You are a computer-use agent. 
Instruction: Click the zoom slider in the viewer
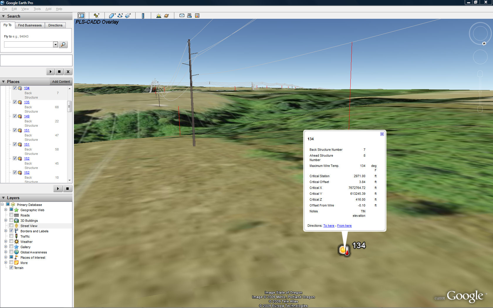click(480, 92)
